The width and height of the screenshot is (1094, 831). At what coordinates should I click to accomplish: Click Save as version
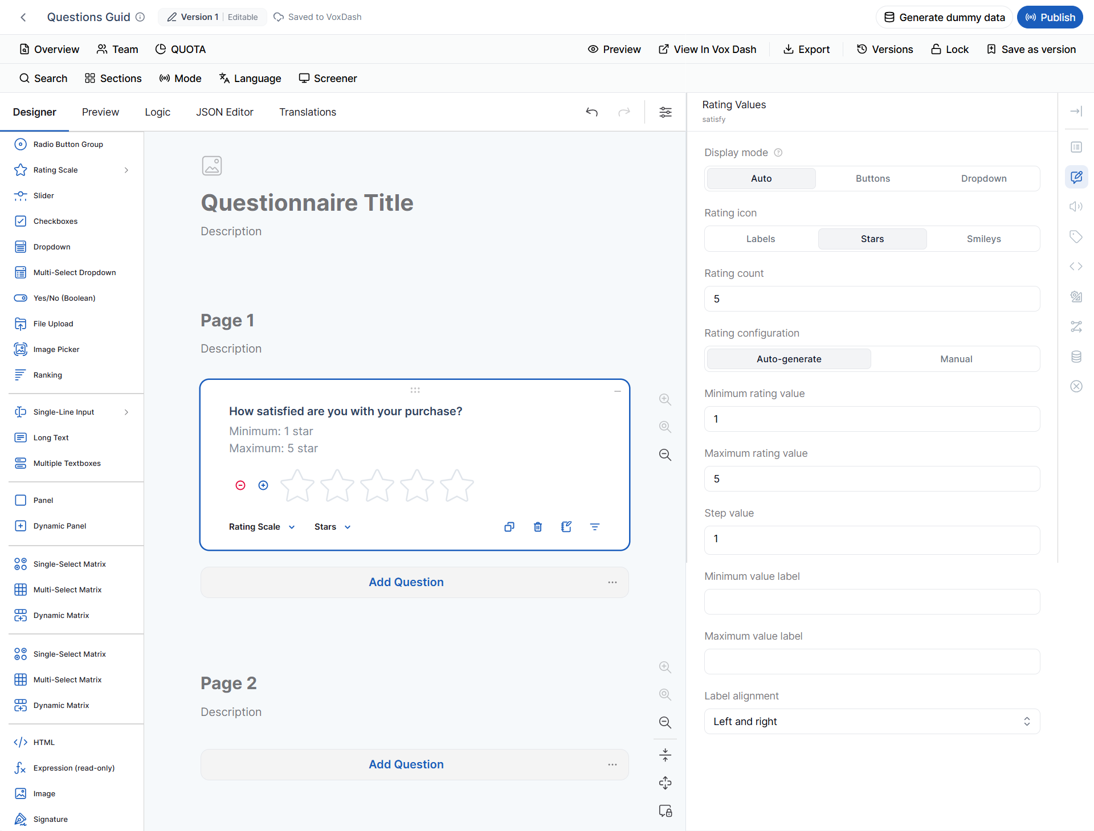coord(1031,49)
